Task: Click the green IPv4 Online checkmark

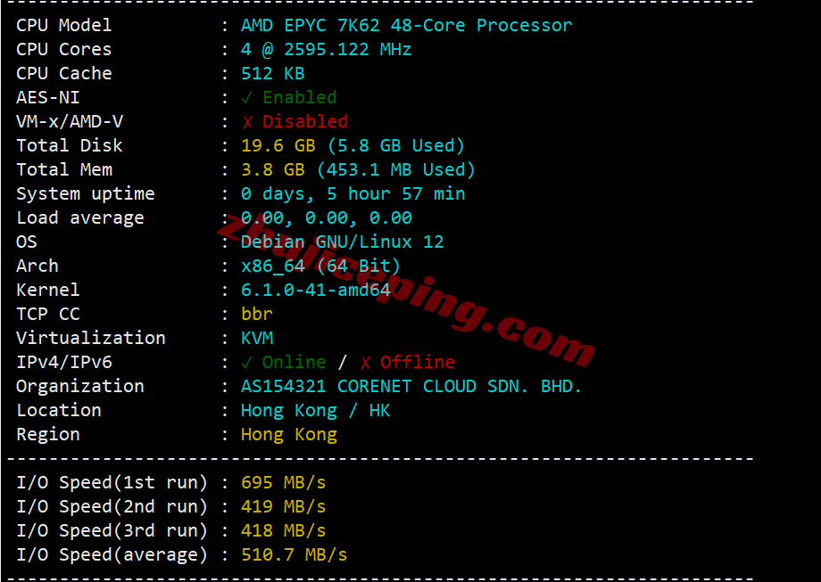Action: tap(247, 363)
